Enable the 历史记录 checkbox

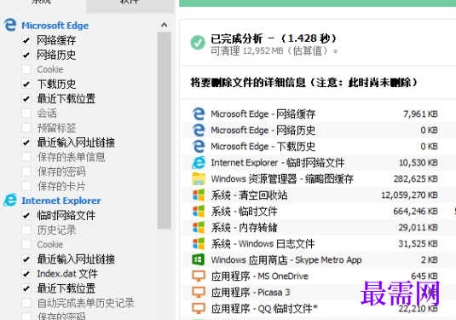click(26, 230)
